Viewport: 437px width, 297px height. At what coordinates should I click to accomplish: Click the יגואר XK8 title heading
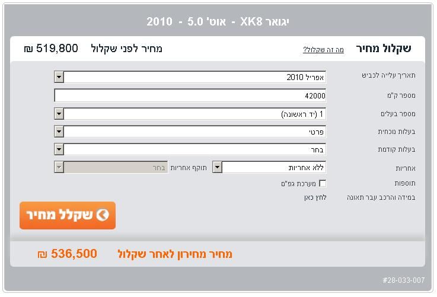218,22
